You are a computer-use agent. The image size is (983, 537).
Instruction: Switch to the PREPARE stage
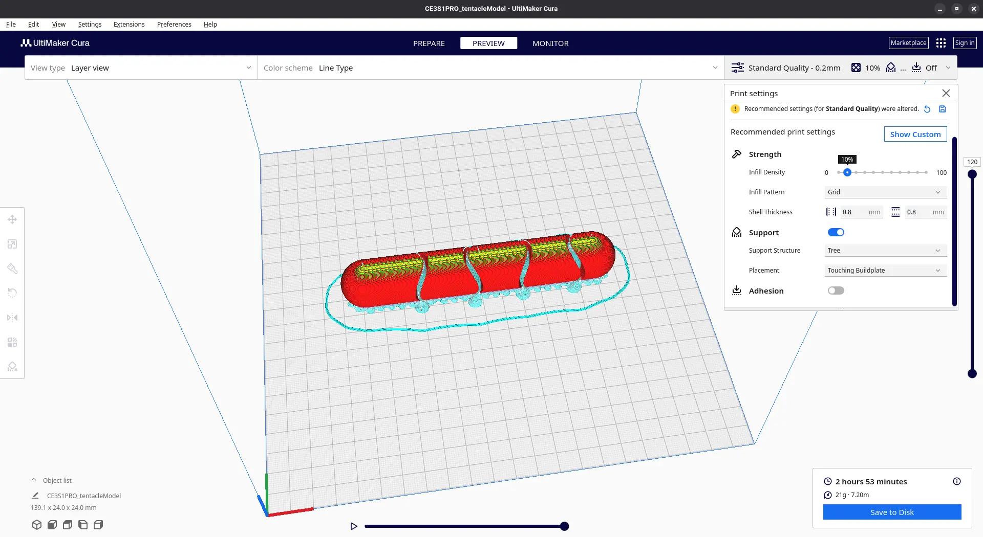(429, 43)
